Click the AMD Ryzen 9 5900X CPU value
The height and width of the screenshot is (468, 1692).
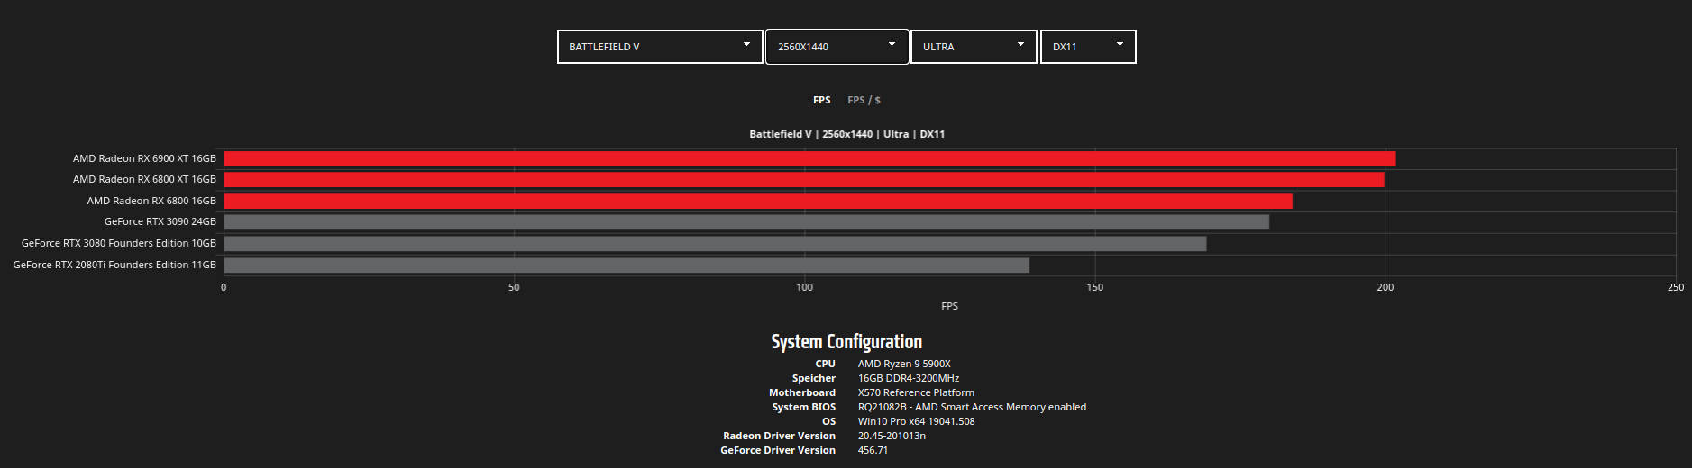(x=904, y=364)
